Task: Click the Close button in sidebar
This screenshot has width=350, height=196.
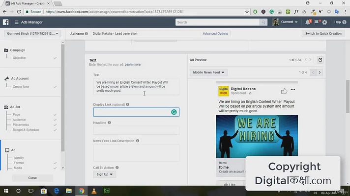Action: coord(32,178)
